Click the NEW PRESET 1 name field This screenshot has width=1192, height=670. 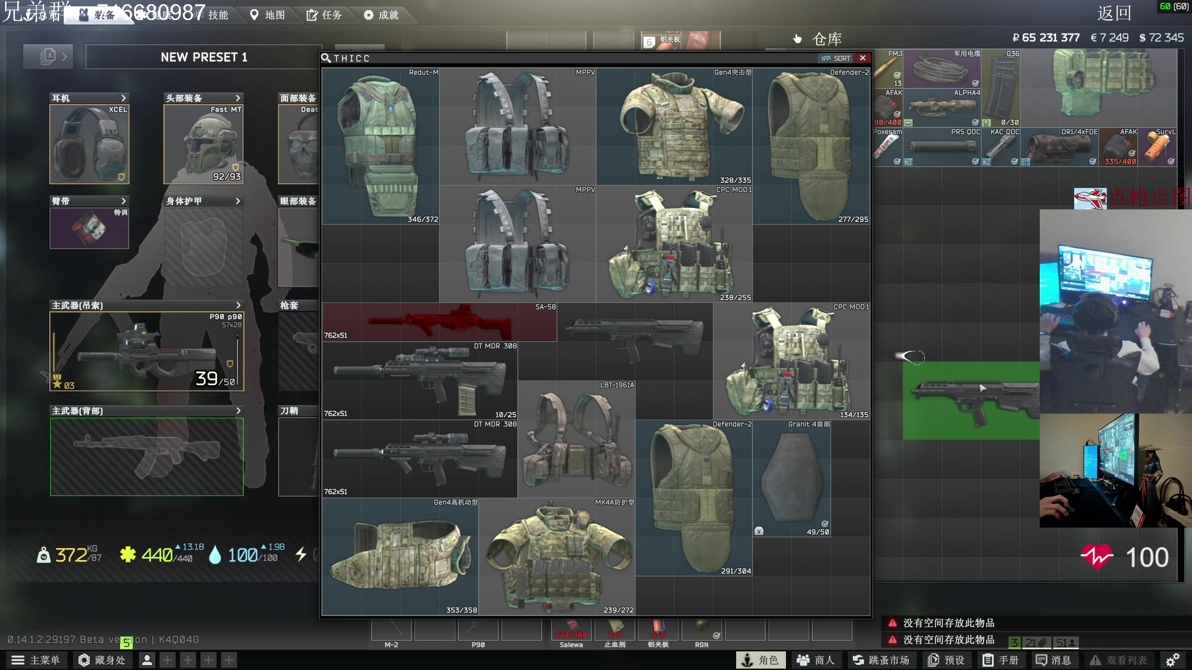pyautogui.click(x=203, y=57)
